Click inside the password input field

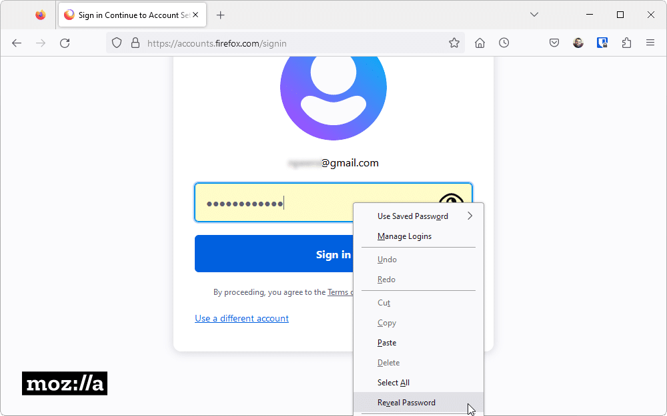tap(267, 202)
